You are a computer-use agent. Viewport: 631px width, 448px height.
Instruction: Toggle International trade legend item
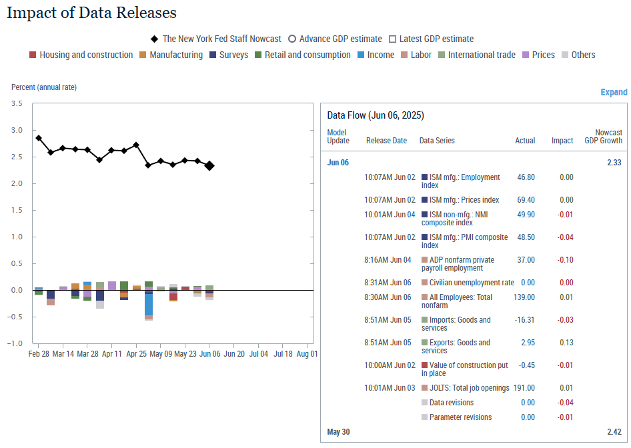pyautogui.click(x=477, y=55)
